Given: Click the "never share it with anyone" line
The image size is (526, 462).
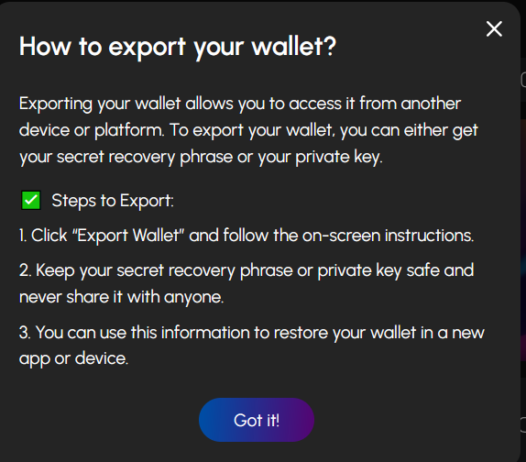Looking at the screenshot, I should [x=121, y=297].
